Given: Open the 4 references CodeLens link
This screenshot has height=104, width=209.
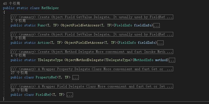Looking at the screenshot, I should (18, 56).
